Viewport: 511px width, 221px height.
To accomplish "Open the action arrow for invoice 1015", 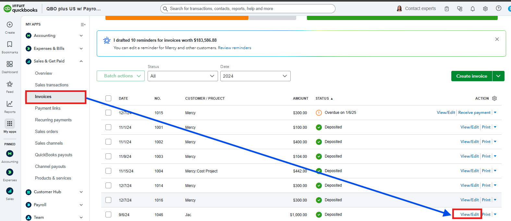I will click(x=495, y=113).
